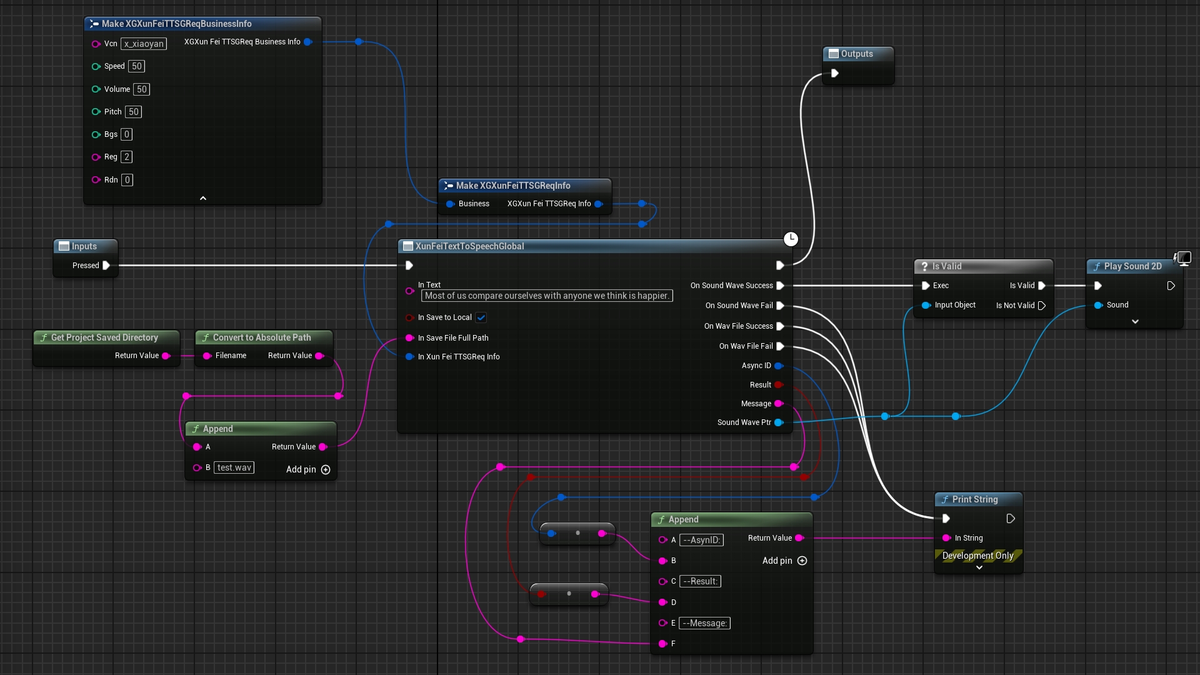Click the client-only monitor icon on Play Sound 2D
1200x675 pixels.
pyautogui.click(x=1183, y=258)
